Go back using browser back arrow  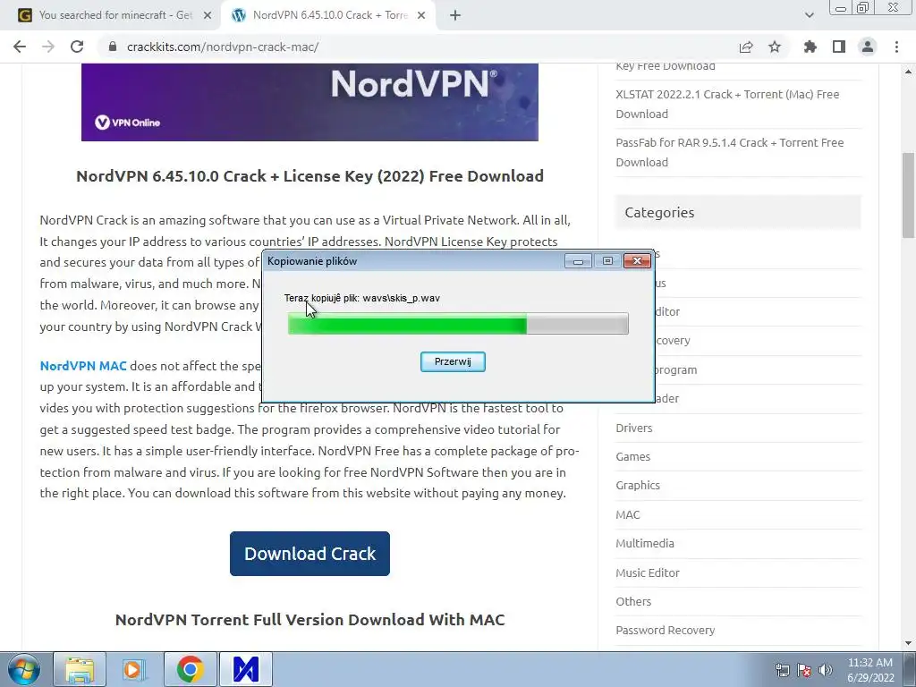pos(20,47)
